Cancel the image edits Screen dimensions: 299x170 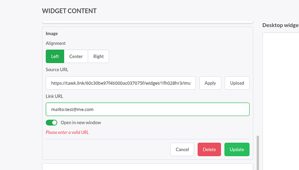tap(182, 149)
